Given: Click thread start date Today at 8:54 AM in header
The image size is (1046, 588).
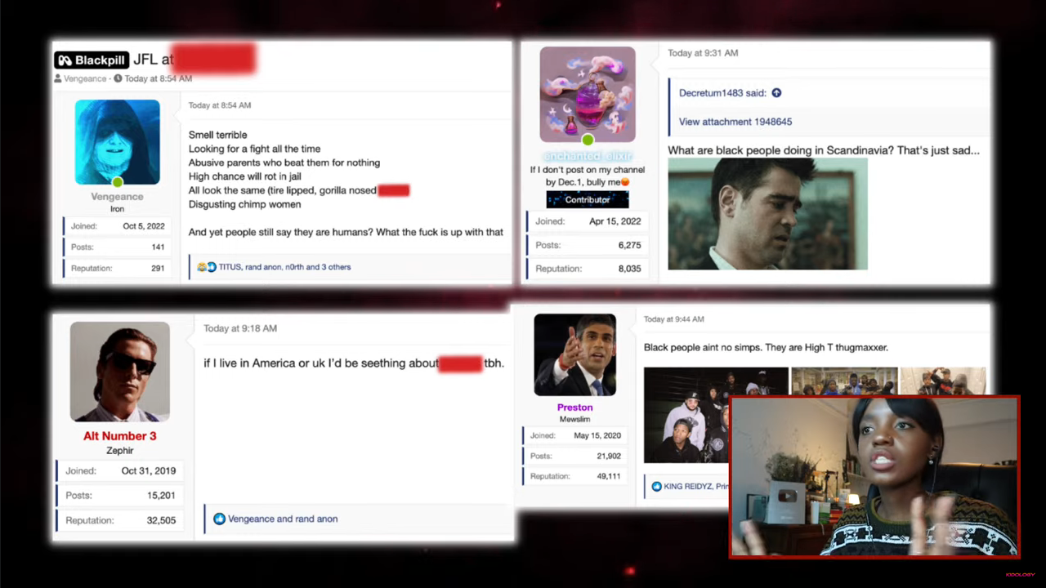Looking at the screenshot, I should (x=159, y=78).
